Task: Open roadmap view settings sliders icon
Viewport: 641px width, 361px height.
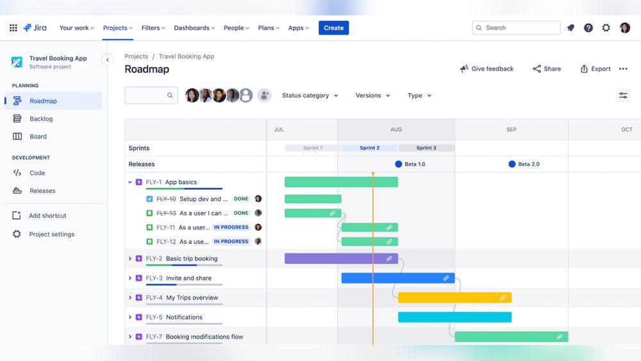Action: coord(623,96)
